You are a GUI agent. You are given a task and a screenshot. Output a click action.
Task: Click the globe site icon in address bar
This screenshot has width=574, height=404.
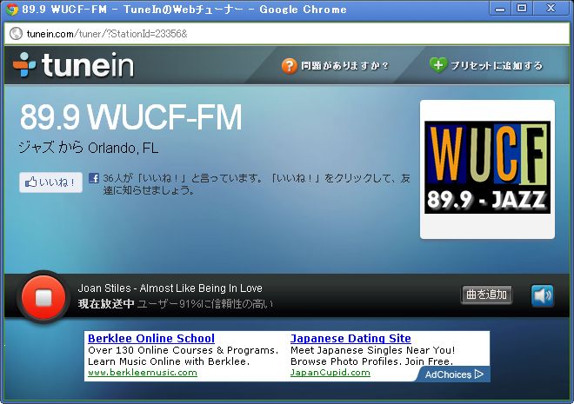pyautogui.click(x=16, y=34)
